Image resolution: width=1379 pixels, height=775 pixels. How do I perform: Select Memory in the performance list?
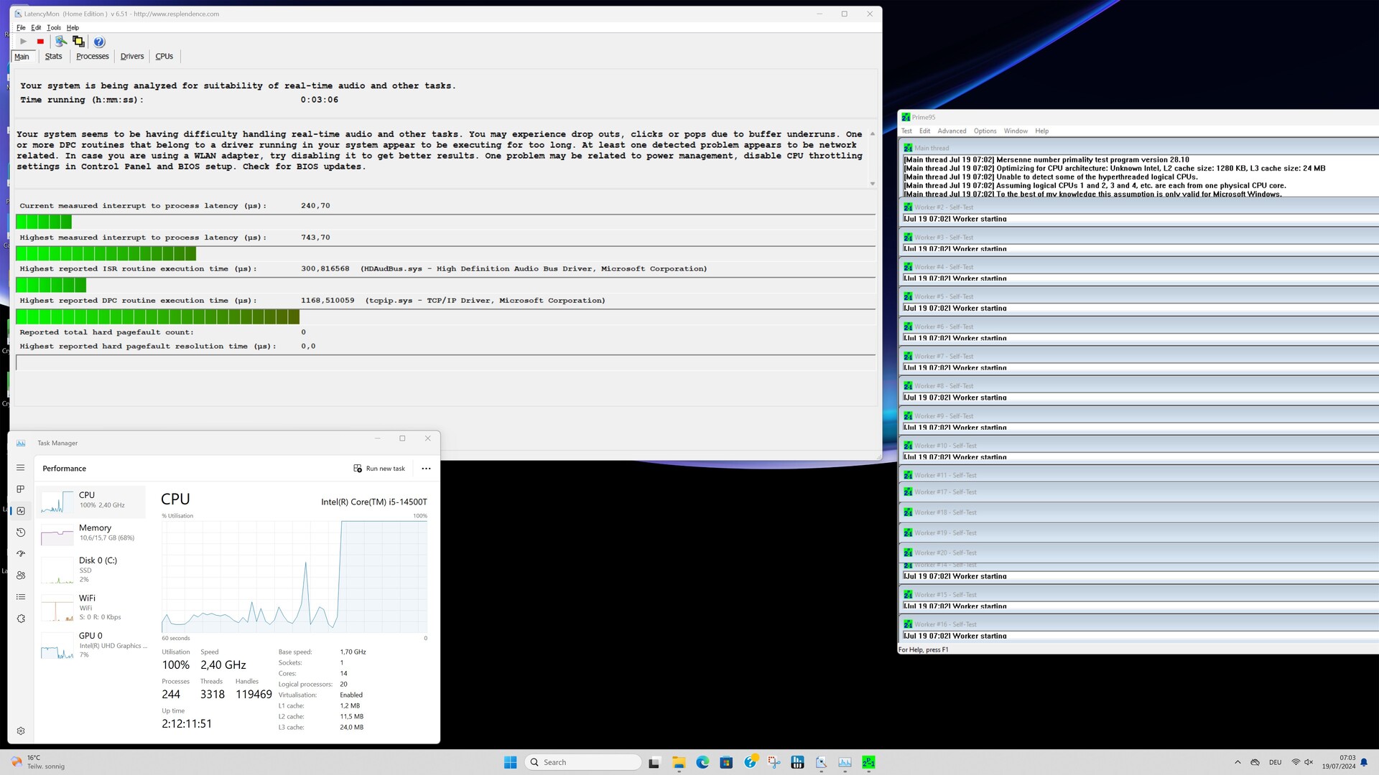pyautogui.click(x=92, y=532)
